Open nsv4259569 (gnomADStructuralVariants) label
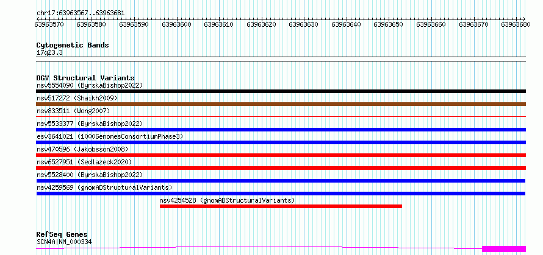The height and width of the screenshot is (255, 543). pyautogui.click(x=104, y=187)
